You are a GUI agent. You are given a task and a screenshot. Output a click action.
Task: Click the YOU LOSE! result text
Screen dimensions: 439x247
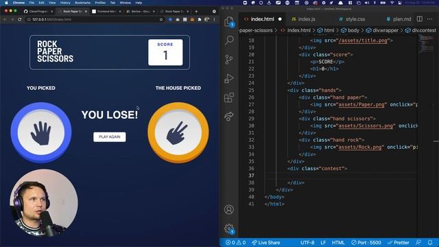pos(110,115)
